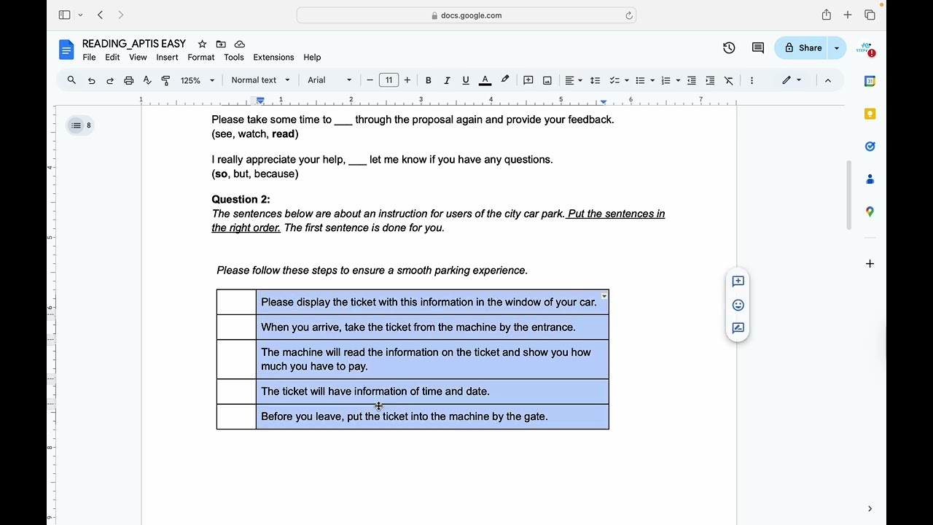The width and height of the screenshot is (933, 525).
Task: Open the Google Docs home icon
Action: tap(66, 50)
